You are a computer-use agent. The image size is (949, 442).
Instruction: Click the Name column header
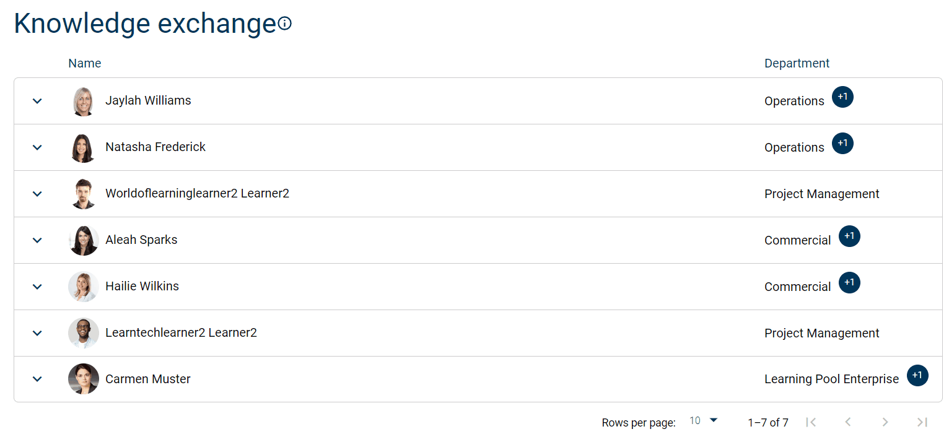coord(84,63)
